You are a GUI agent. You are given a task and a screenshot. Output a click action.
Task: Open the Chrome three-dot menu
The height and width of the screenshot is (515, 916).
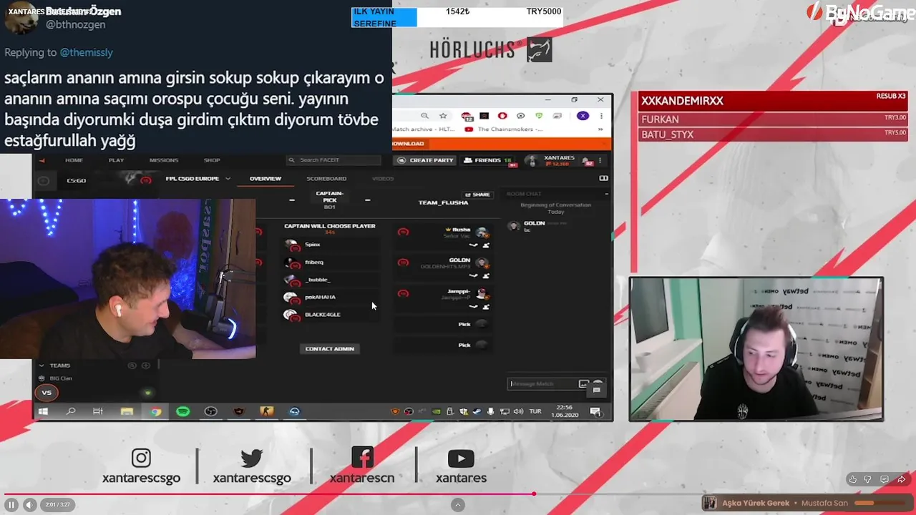(x=601, y=116)
